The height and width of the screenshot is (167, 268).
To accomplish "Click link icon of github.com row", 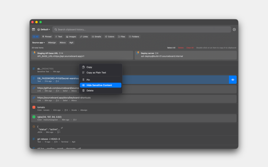I will (34, 88).
